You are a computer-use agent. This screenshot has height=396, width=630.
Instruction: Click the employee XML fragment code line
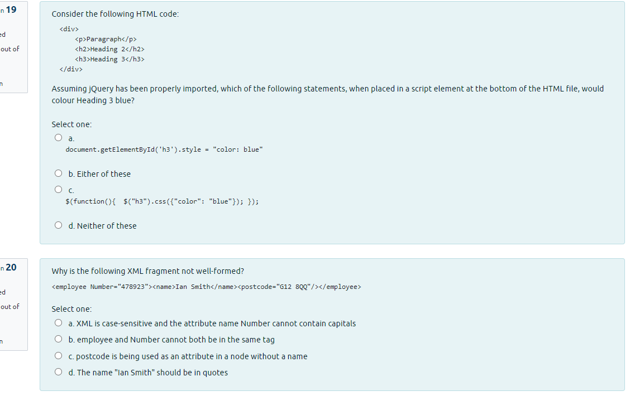point(207,287)
